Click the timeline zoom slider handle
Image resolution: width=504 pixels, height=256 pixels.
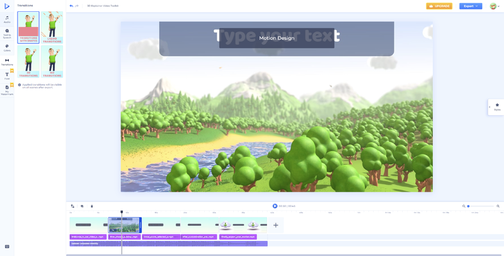[468, 206]
